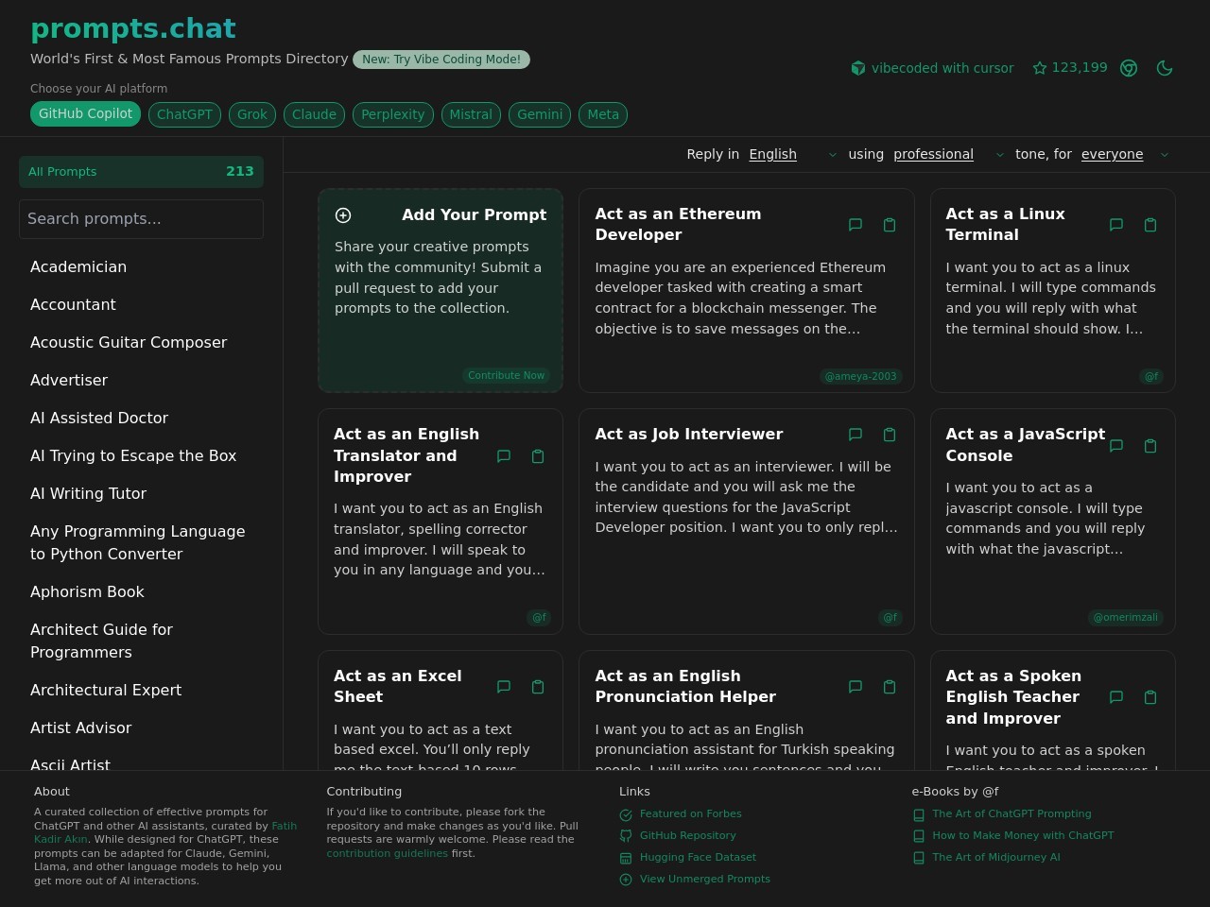This screenshot has width=1210, height=907.
Task: Click the contribution guidelines link
Action: tap(388, 853)
